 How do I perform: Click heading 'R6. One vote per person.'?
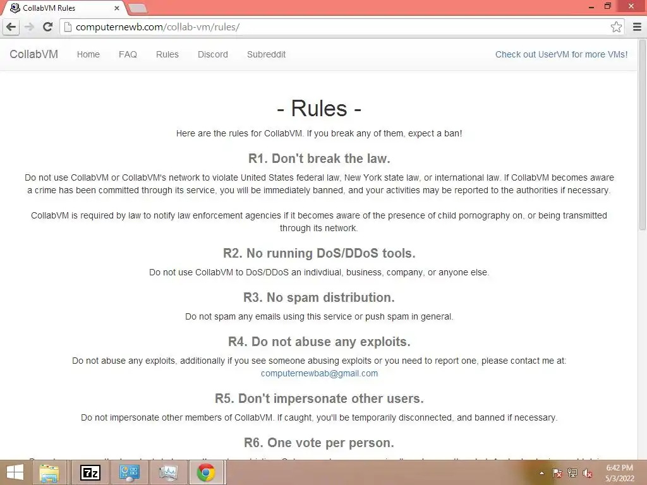pos(319,443)
